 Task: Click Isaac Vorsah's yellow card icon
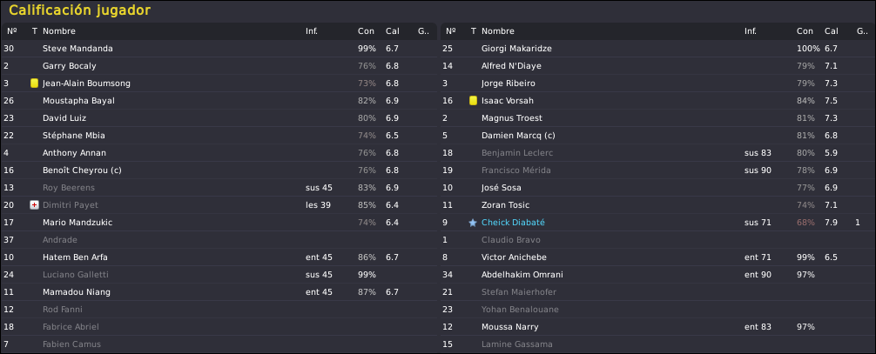(473, 101)
